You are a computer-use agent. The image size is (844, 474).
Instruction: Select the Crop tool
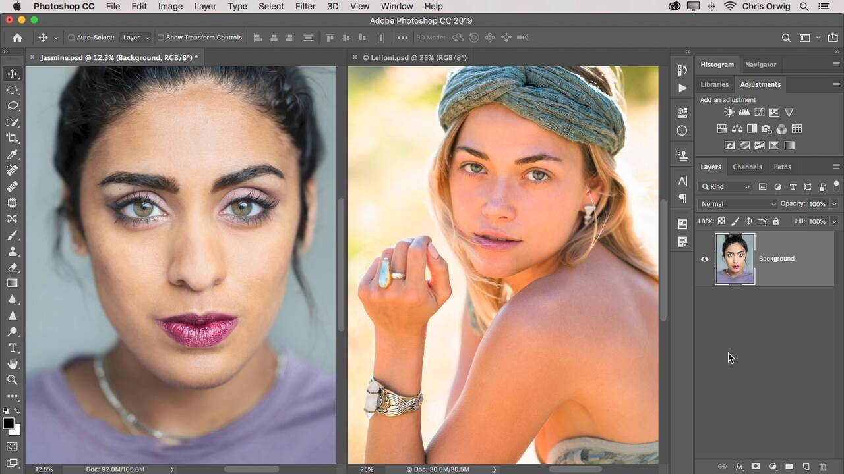[x=12, y=138]
